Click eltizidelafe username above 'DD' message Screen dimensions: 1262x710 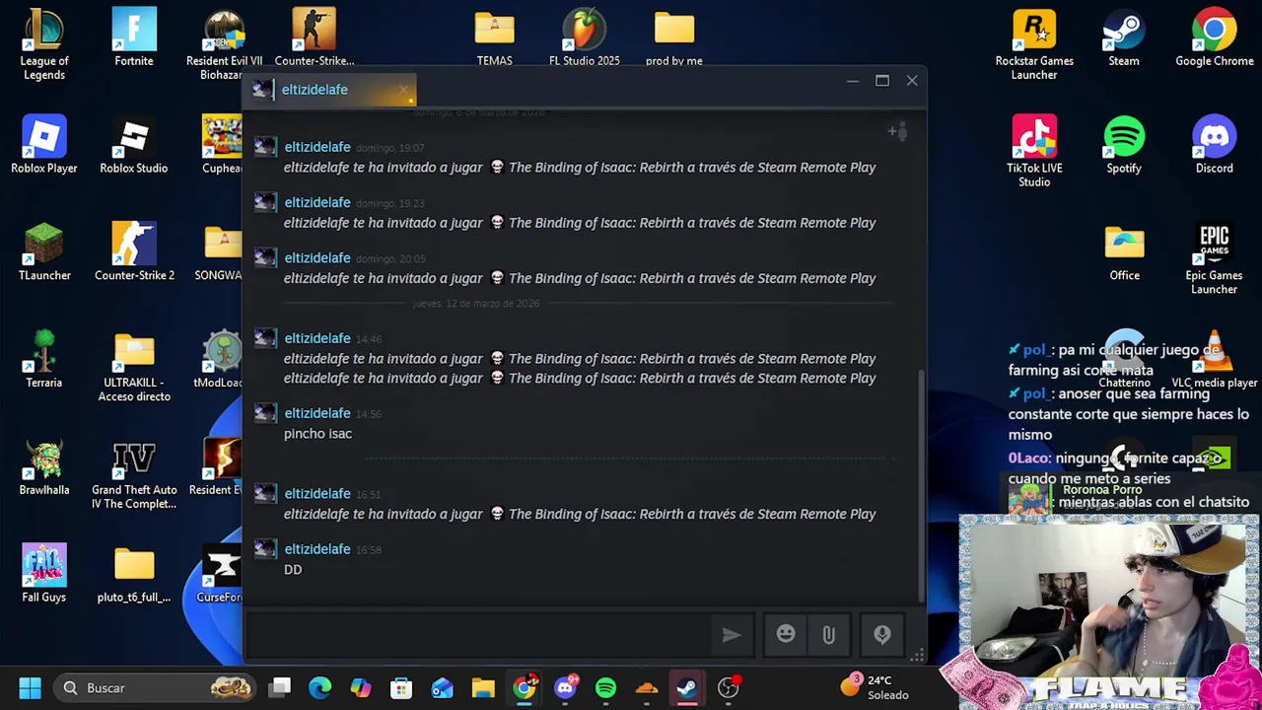pyautogui.click(x=317, y=549)
